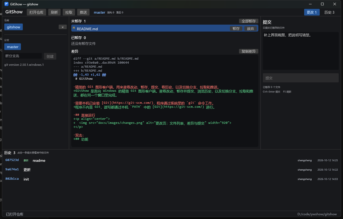Image resolution: width=343 pixels, height=219 pixels.
Task: Click the @@ -1,43 +1,62 @@ hunk header
Action: (90, 75)
